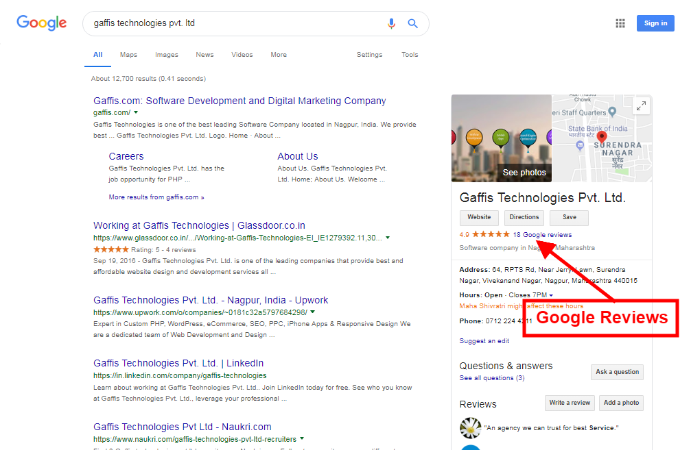Switch to the Images tab
Viewport: 691px width, 450px height.
(x=167, y=55)
